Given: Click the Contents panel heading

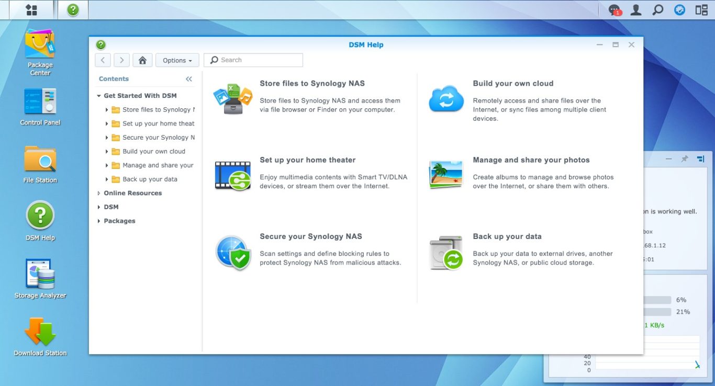Looking at the screenshot, I should 114,79.
